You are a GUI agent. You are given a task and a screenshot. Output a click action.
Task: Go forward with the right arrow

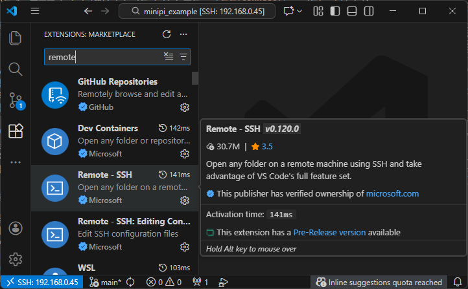(x=105, y=11)
